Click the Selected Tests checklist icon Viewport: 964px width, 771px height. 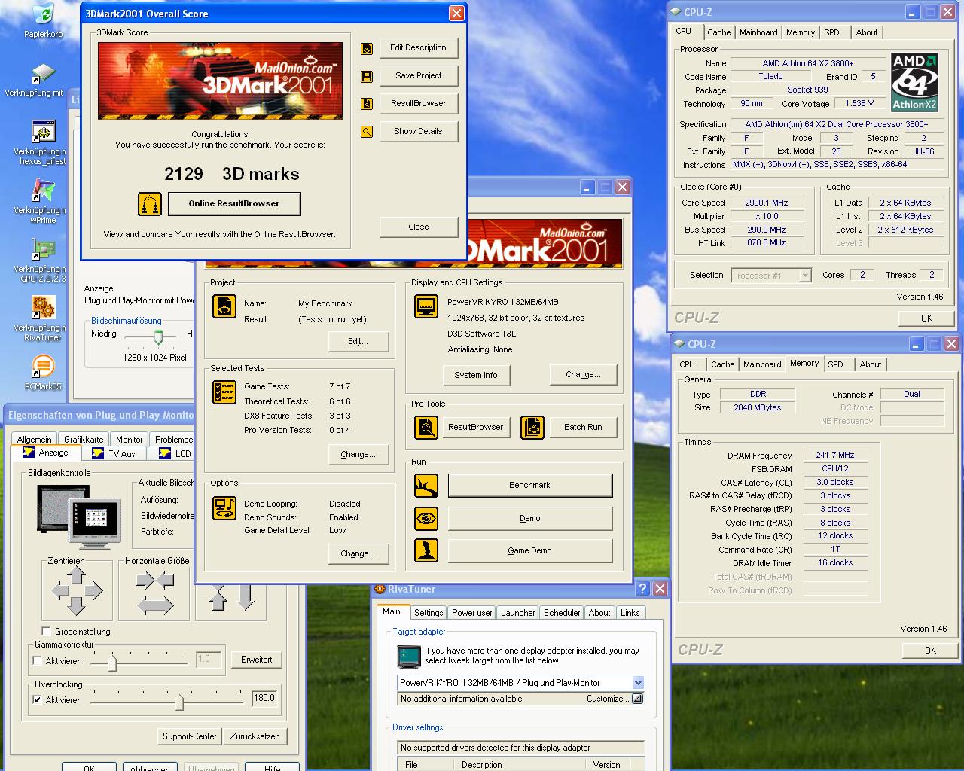(x=224, y=392)
